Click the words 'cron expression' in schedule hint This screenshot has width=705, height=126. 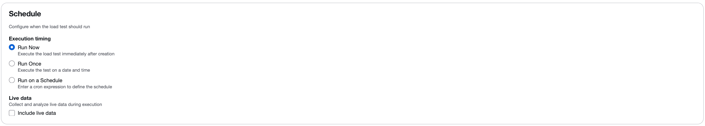pos(50,87)
